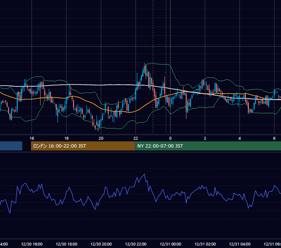Image resolution: width=281 pixels, height=248 pixels.
Task: Click the 6 hour label on price chart
Action: coord(274,138)
